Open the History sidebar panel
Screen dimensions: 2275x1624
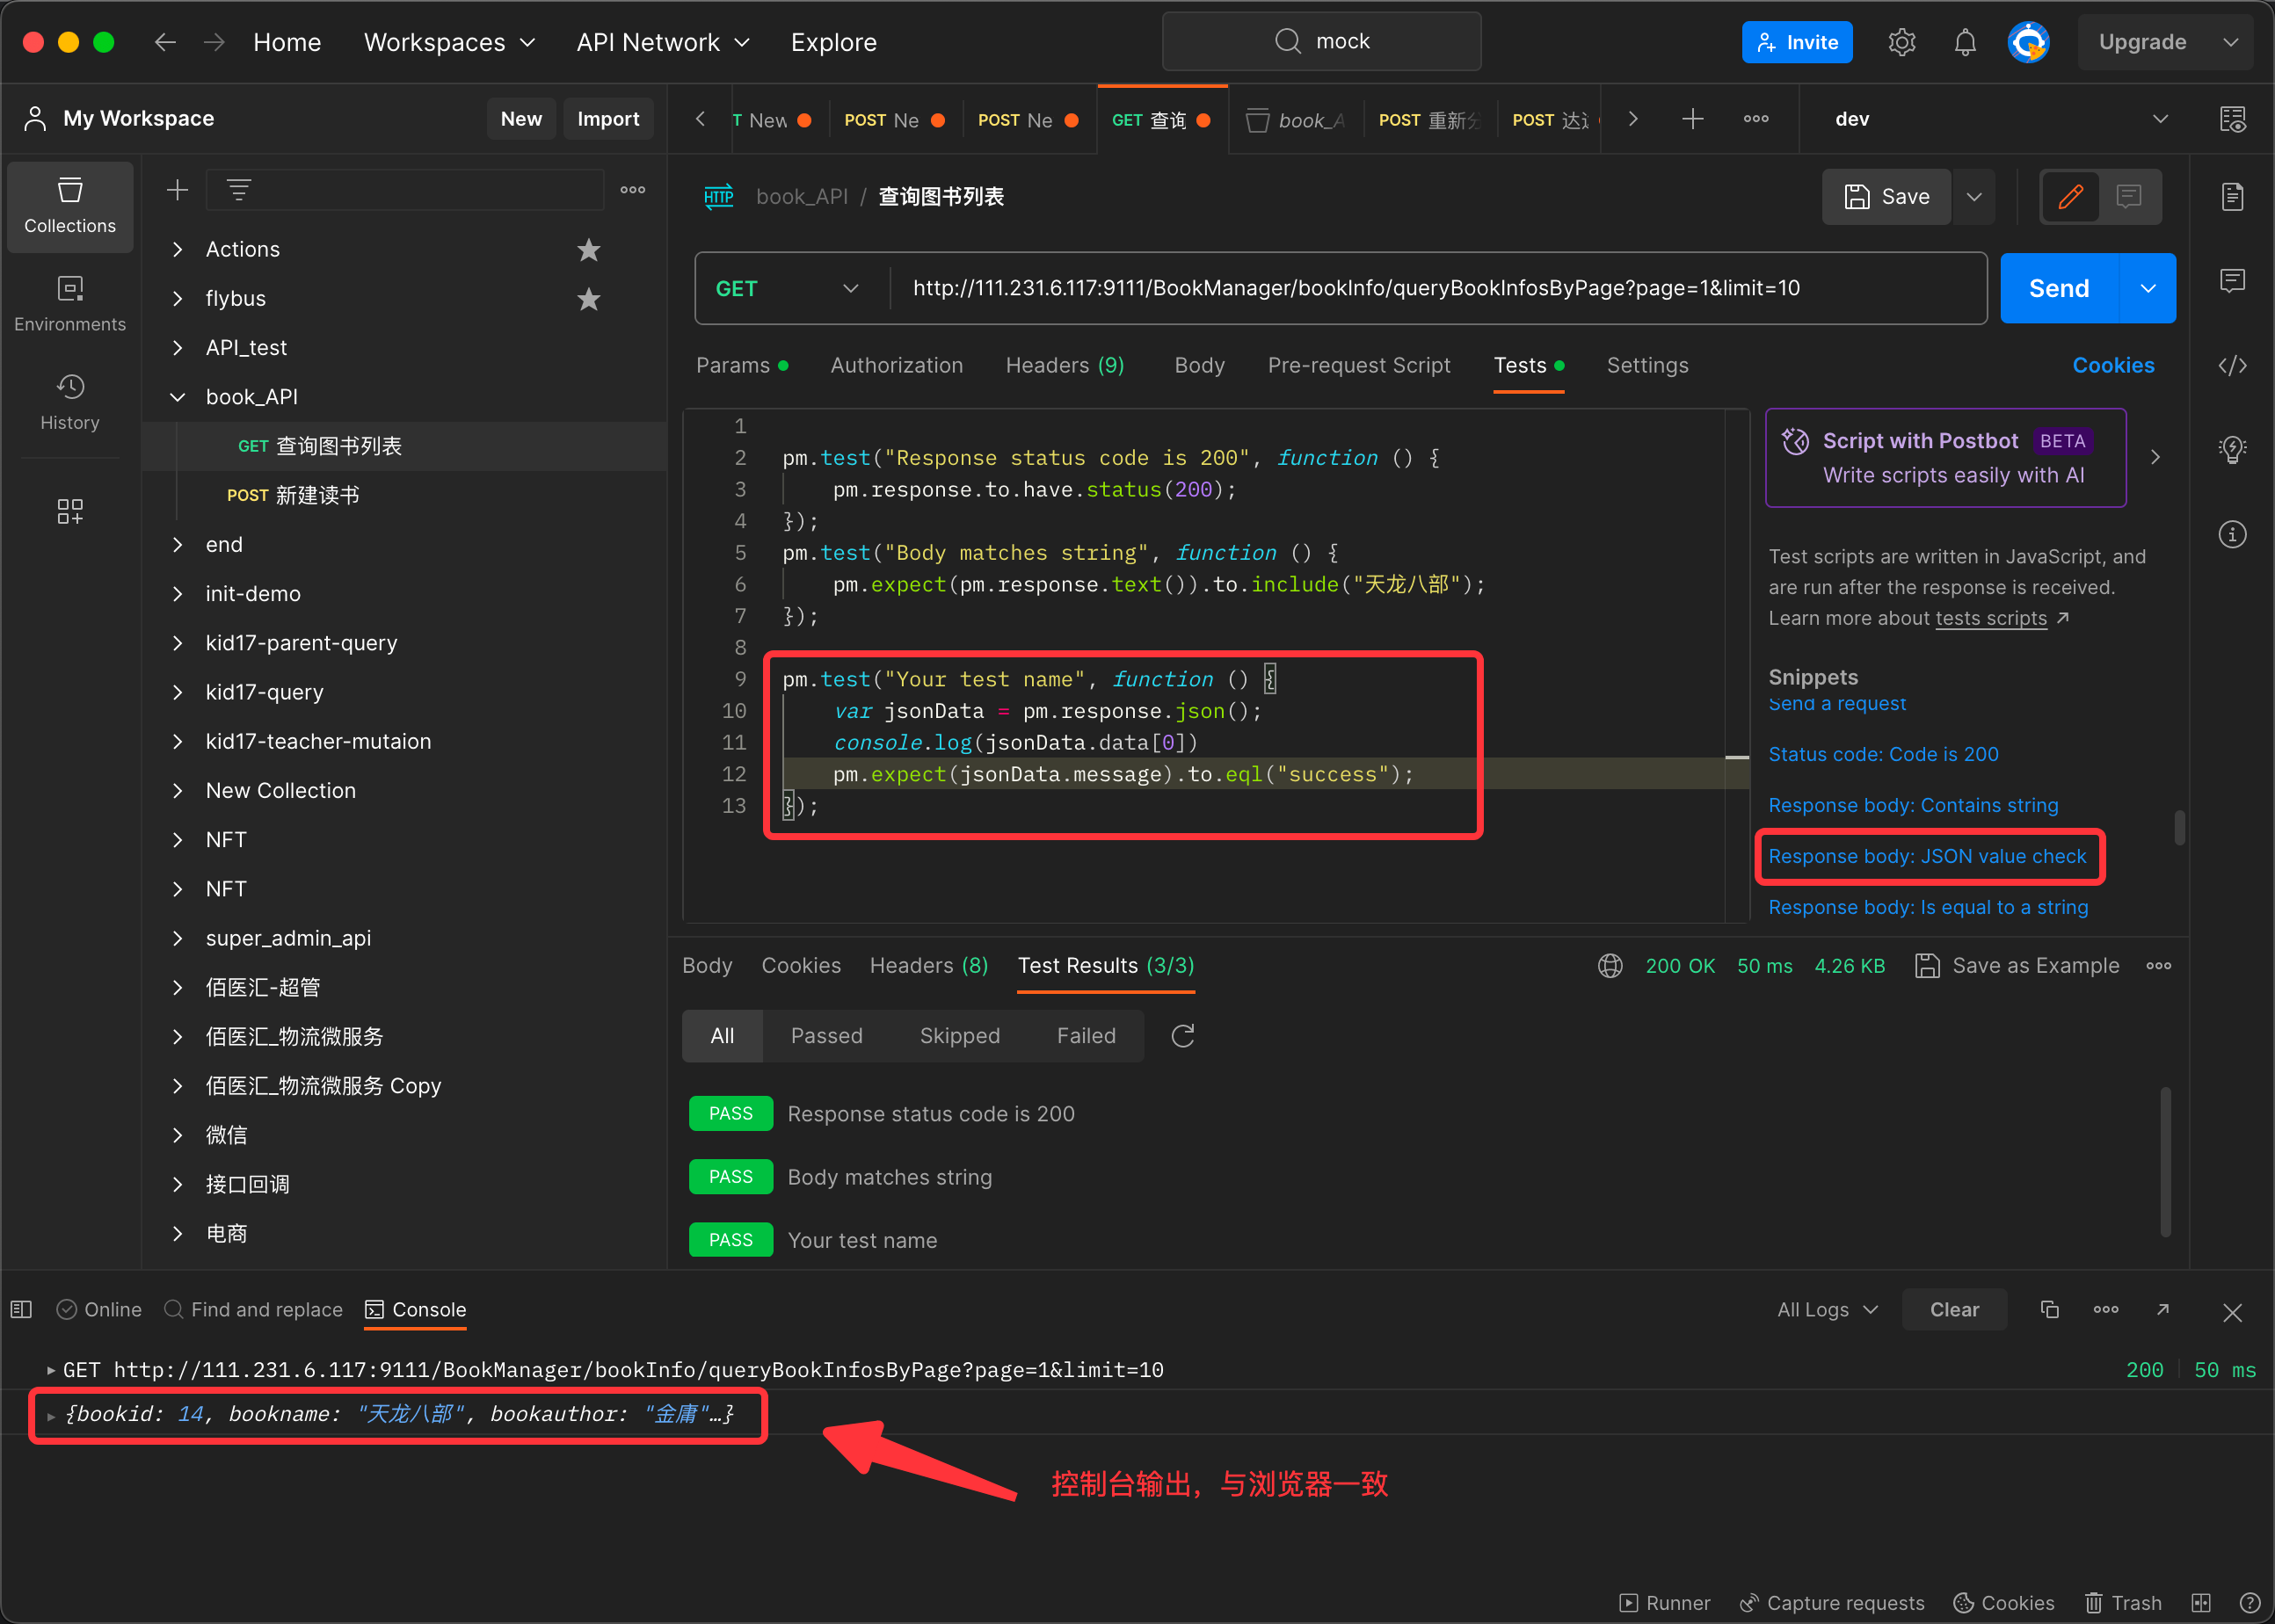point(69,401)
